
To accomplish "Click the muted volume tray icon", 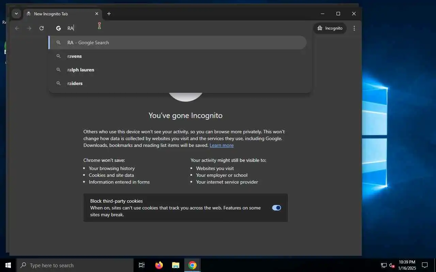I will click(392, 265).
